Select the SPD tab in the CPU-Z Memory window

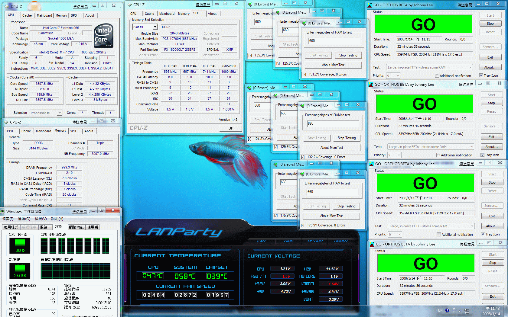click(73, 131)
